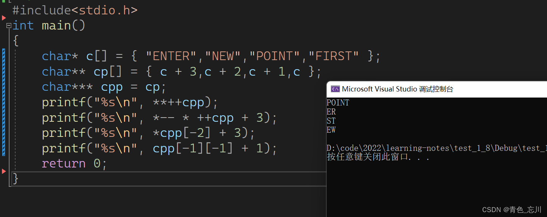
Task: Click the file path shown in console
Action: pyautogui.click(x=435, y=148)
